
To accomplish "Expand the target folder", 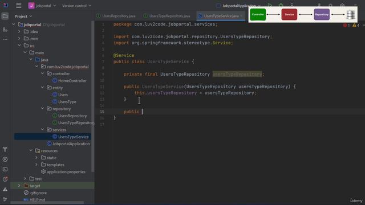I will pos(19,186).
